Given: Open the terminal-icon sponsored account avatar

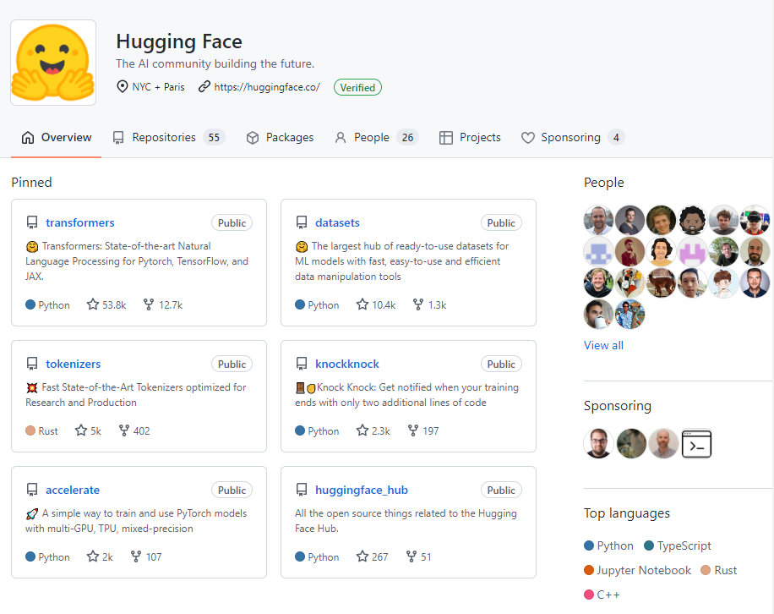Looking at the screenshot, I should pyautogui.click(x=696, y=443).
